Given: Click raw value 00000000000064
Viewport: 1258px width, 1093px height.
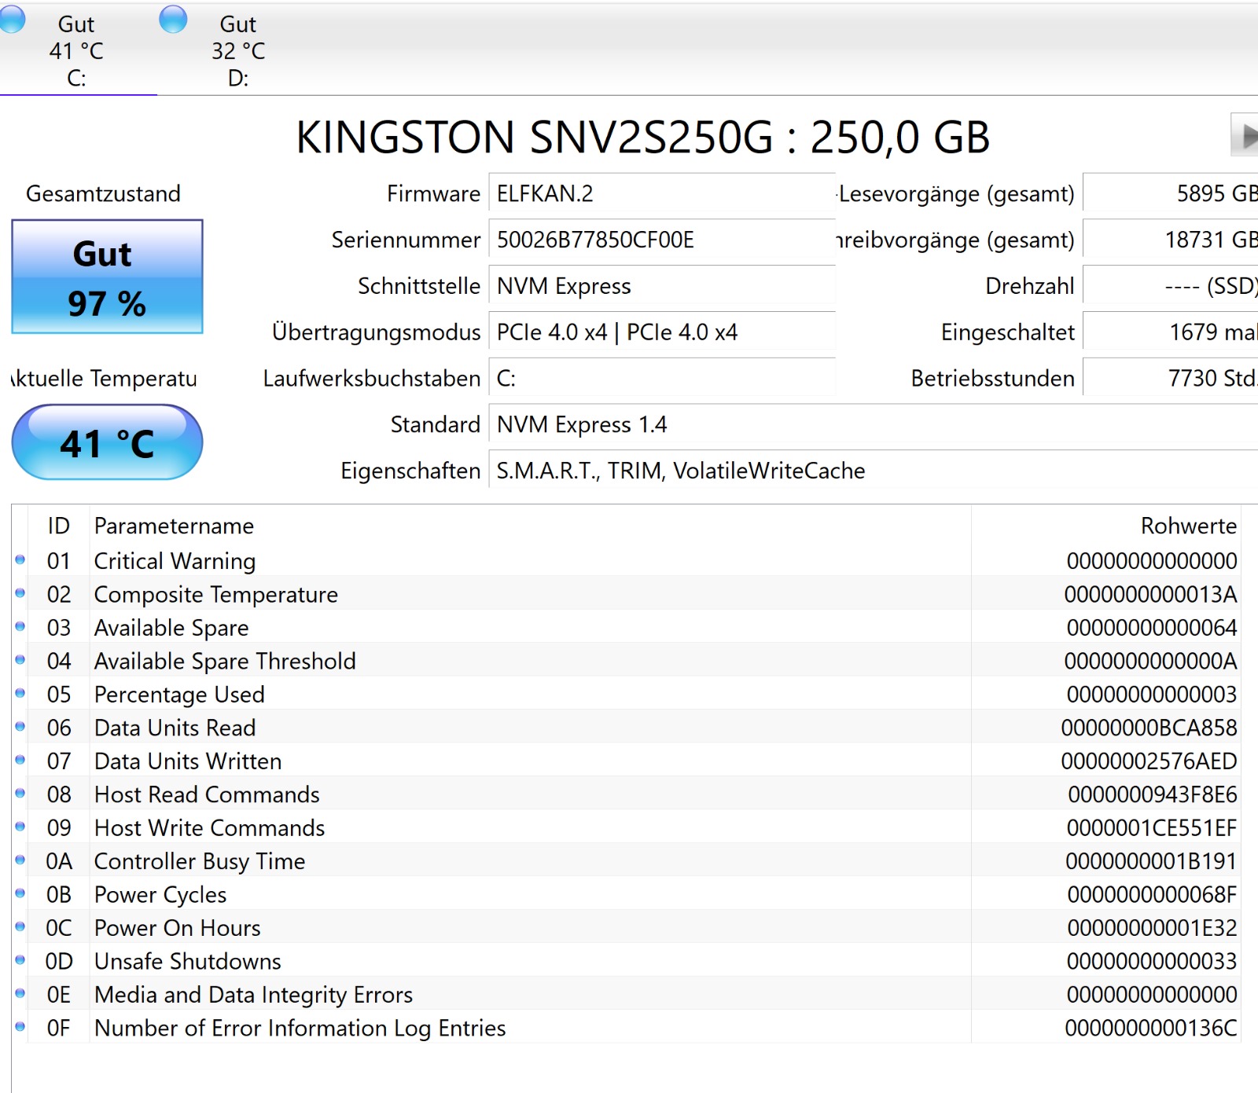Looking at the screenshot, I should (x=1152, y=628).
